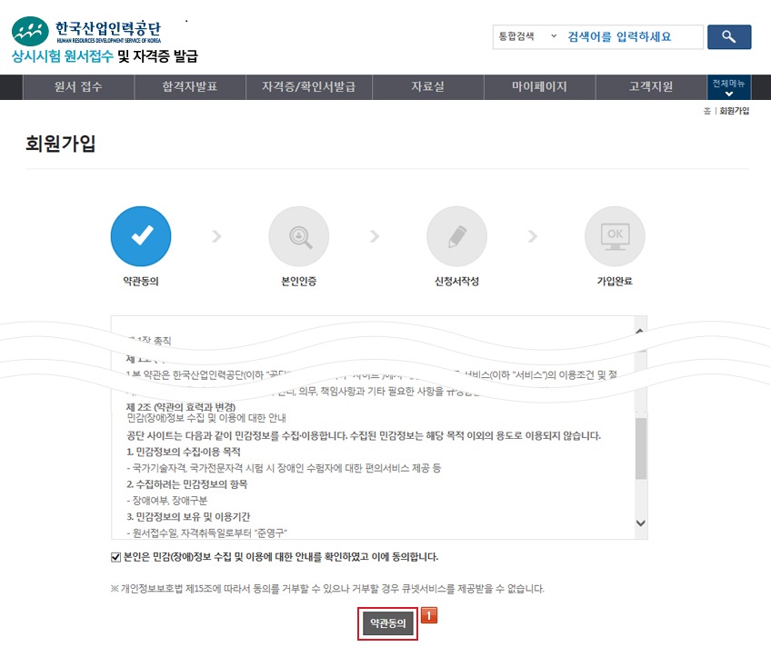This screenshot has height=657, width=771.
Task: Click the 가입완료 OK step icon
Action: click(615, 236)
